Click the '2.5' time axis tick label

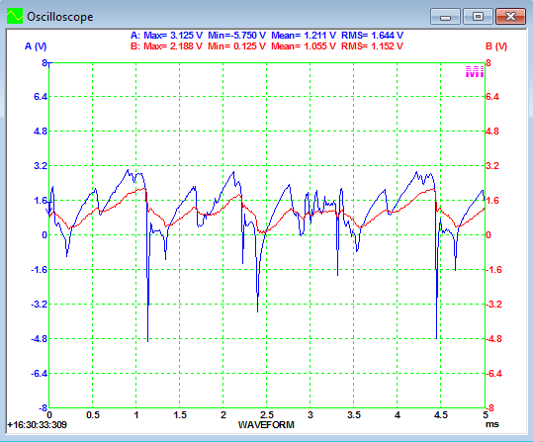click(267, 415)
